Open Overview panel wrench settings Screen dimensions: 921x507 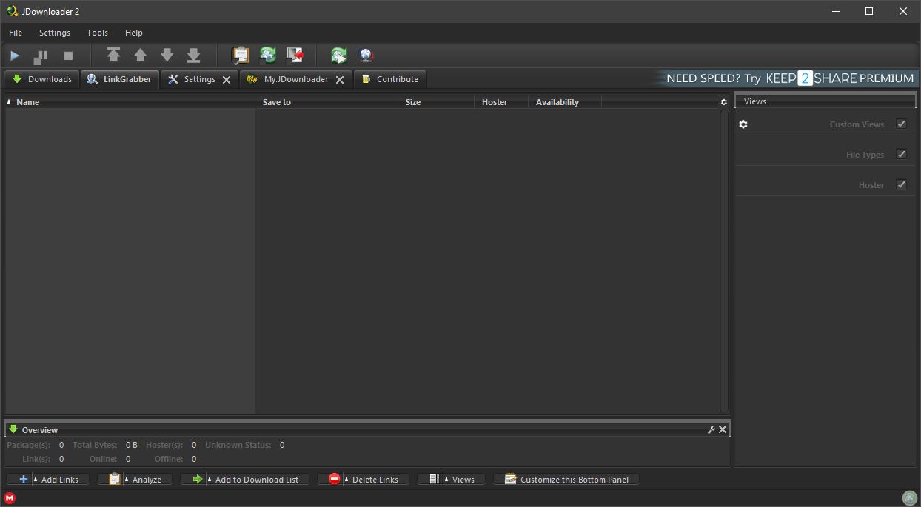pos(711,429)
